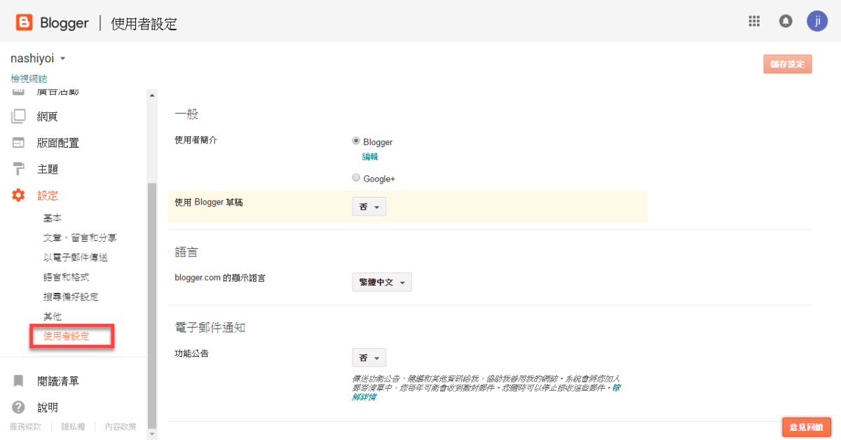
Task: Click the 閱讀清單 bookmark icon
Action: click(x=18, y=381)
